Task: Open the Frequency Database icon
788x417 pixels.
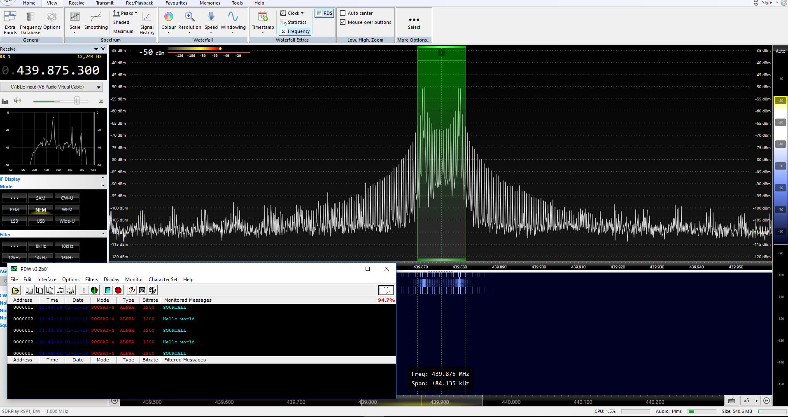Action: pos(30,17)
